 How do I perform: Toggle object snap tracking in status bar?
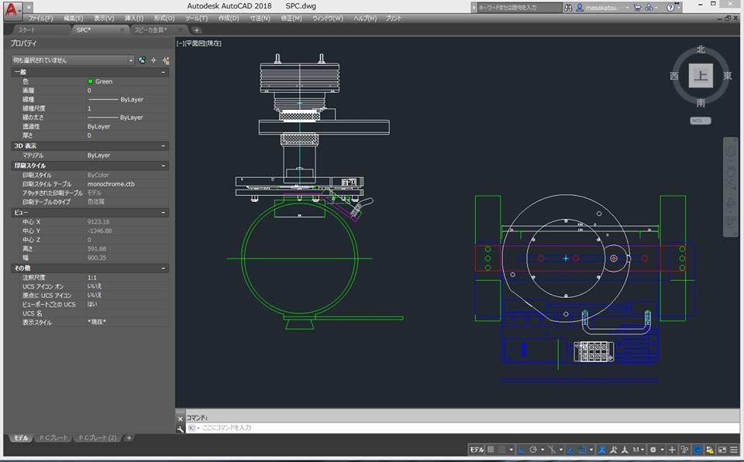point(570,450)
